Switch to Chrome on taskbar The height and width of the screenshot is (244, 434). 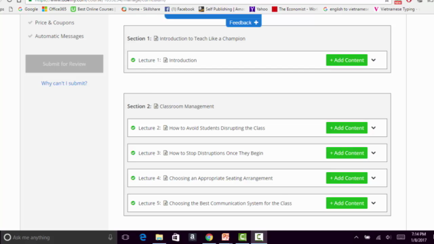(x=209, y=237)
